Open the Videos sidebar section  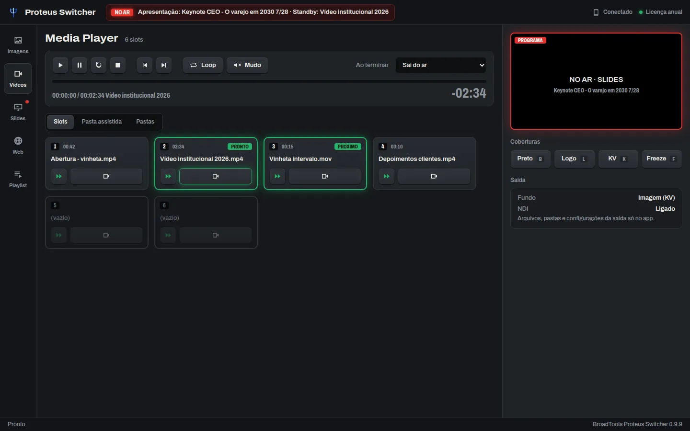18,79
